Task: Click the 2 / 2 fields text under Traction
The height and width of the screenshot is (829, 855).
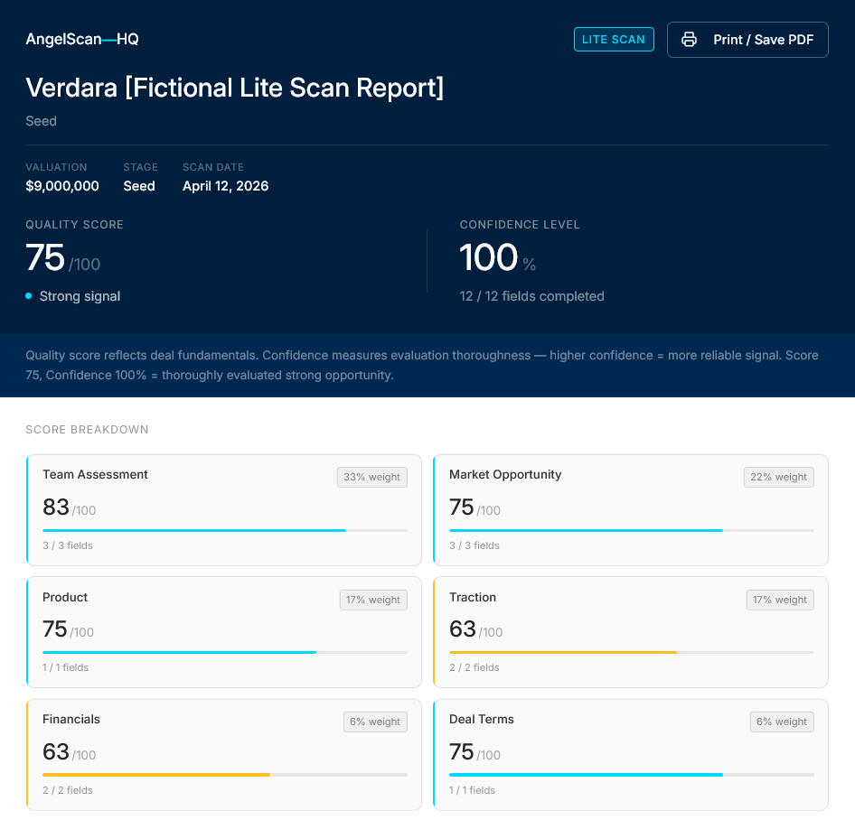Action: 474,667
